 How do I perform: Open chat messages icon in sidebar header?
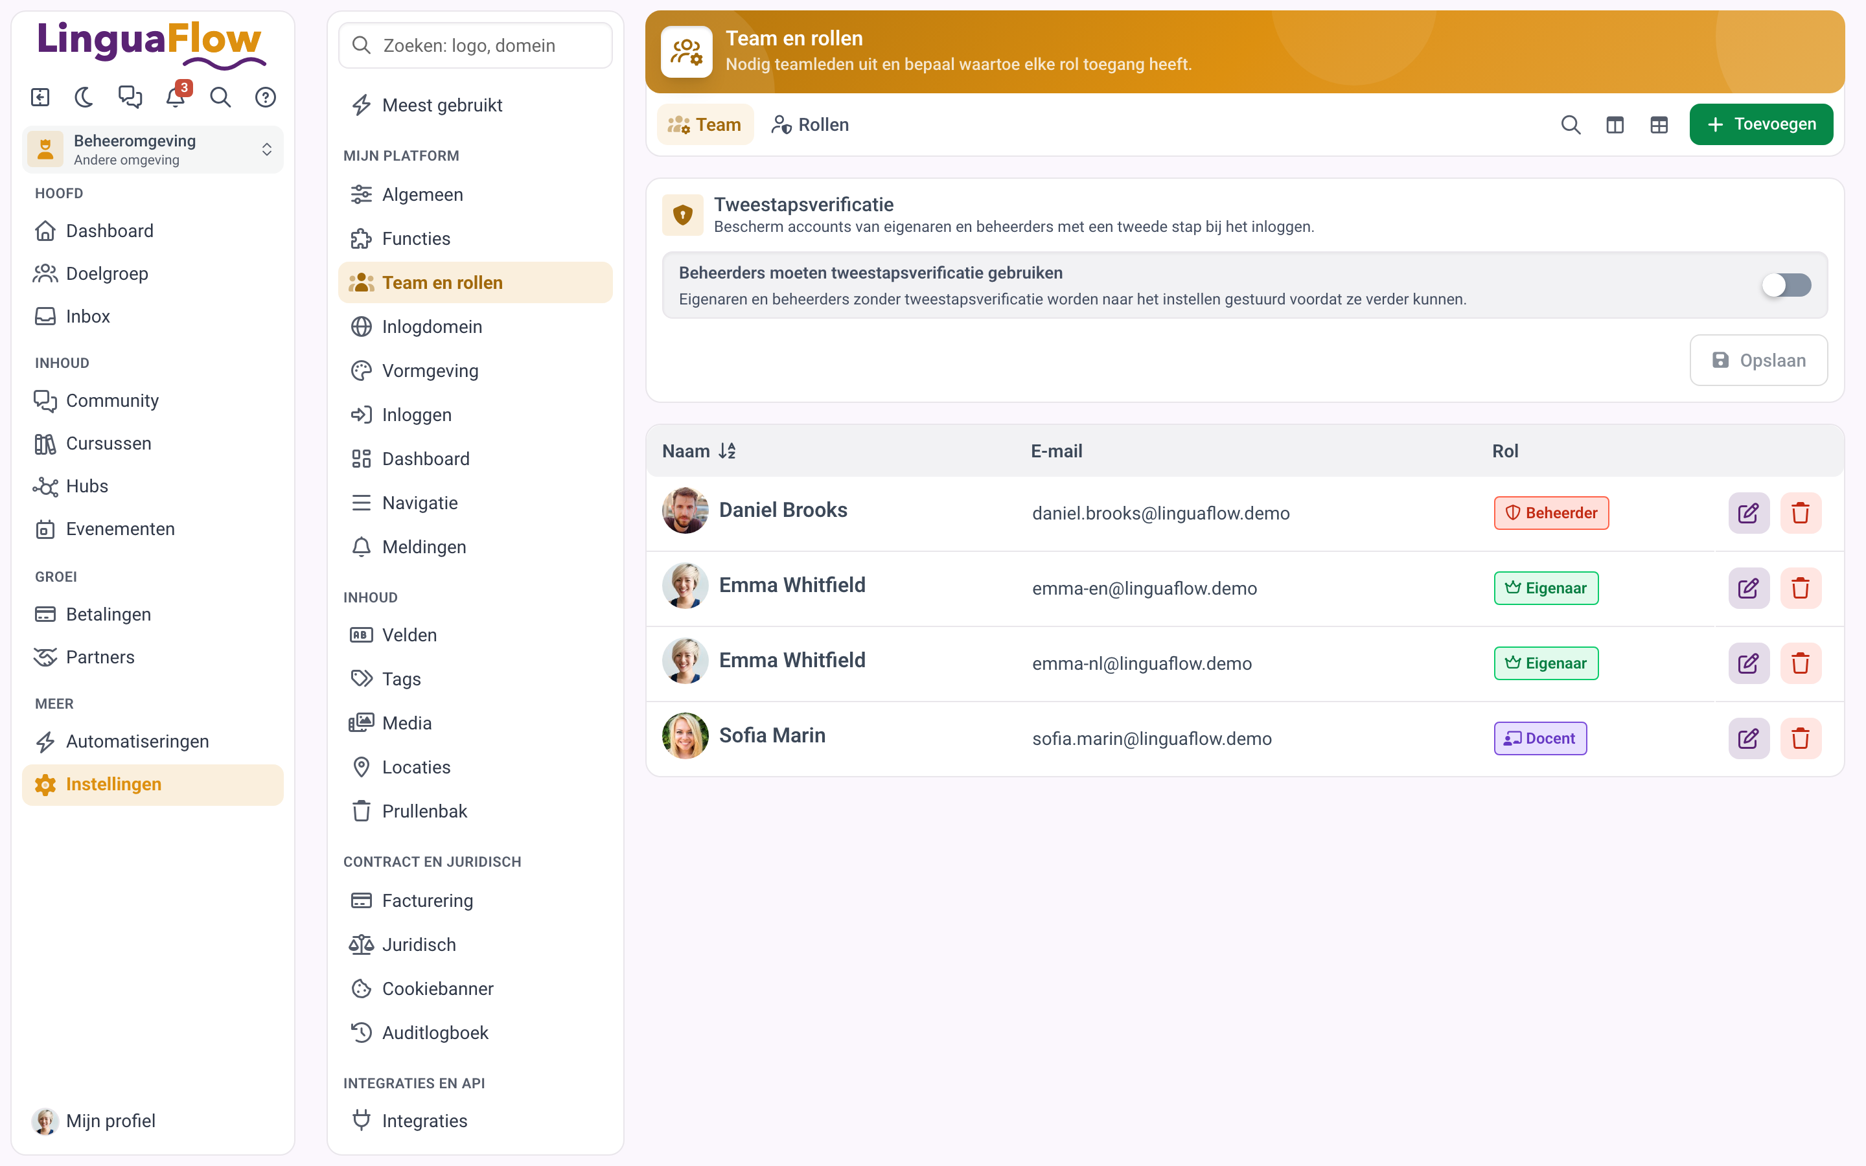[x=130, y=97]
